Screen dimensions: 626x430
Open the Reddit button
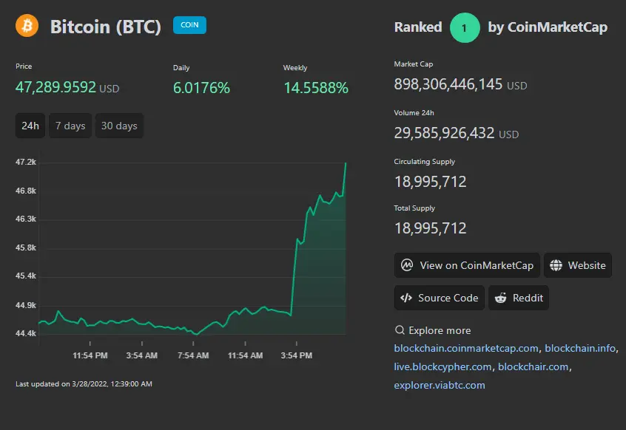(x=519, y=298)
